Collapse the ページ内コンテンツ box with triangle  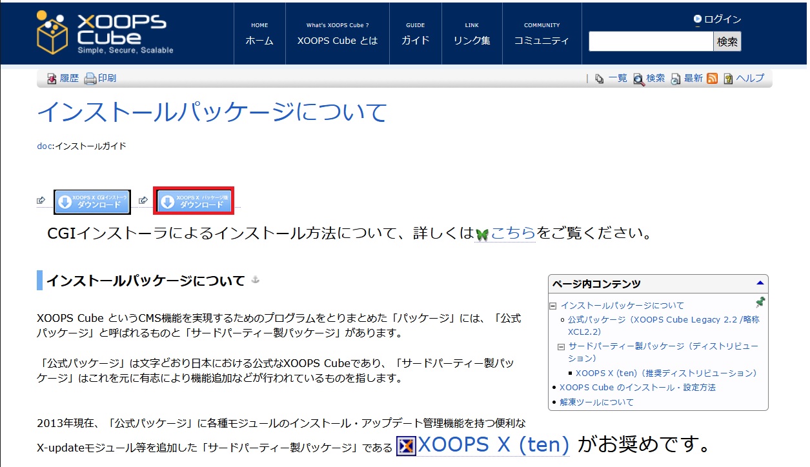[760, 283]
